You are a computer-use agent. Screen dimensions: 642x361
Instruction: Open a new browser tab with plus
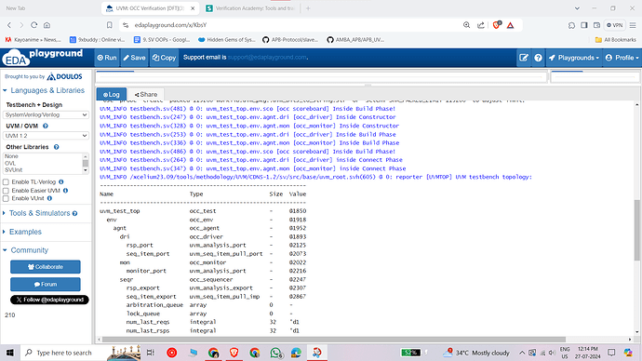(308, 8)
